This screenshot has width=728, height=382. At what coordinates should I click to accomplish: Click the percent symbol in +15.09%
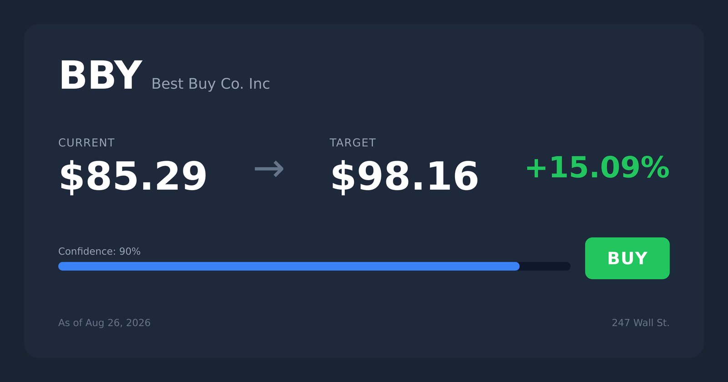(655, 167)
